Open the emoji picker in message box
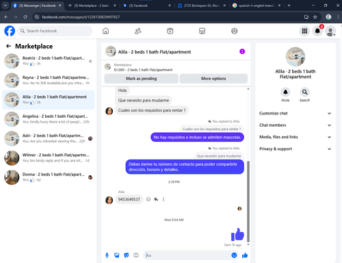 [234, 255]
